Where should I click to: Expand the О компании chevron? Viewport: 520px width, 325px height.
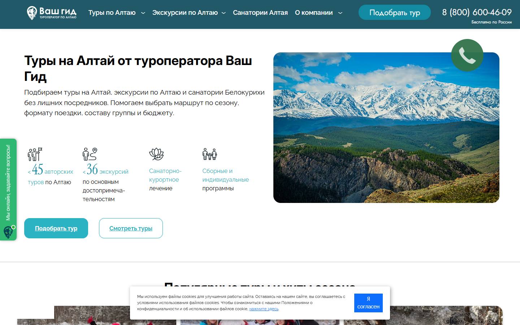(x=340, y=13)
